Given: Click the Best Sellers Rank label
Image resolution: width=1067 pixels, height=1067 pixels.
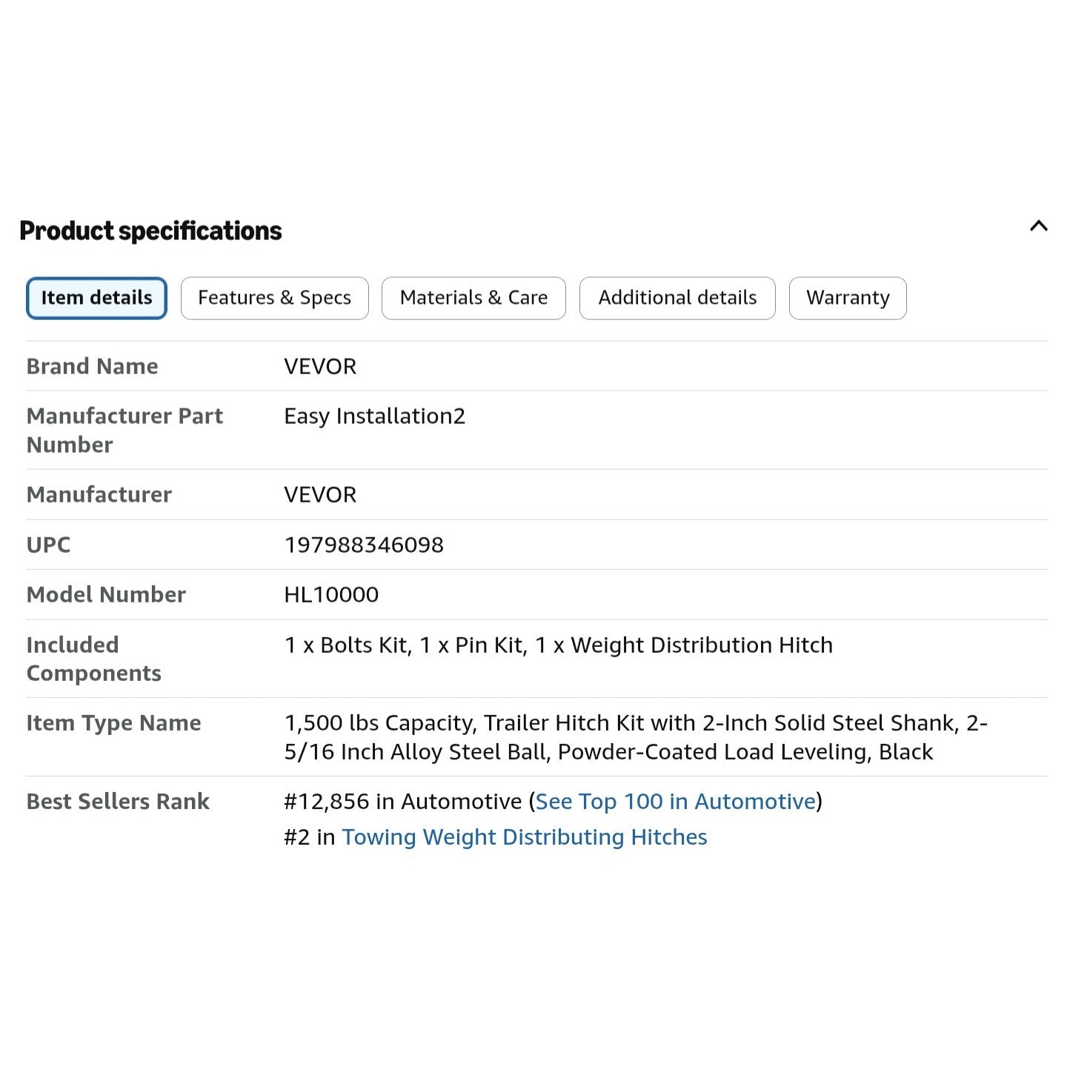Looking at the screenshot, I should (x=118, y=801).
